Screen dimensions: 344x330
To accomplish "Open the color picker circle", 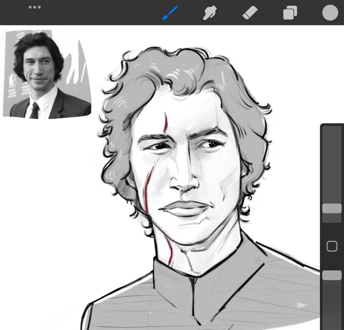I will point(330,13).
